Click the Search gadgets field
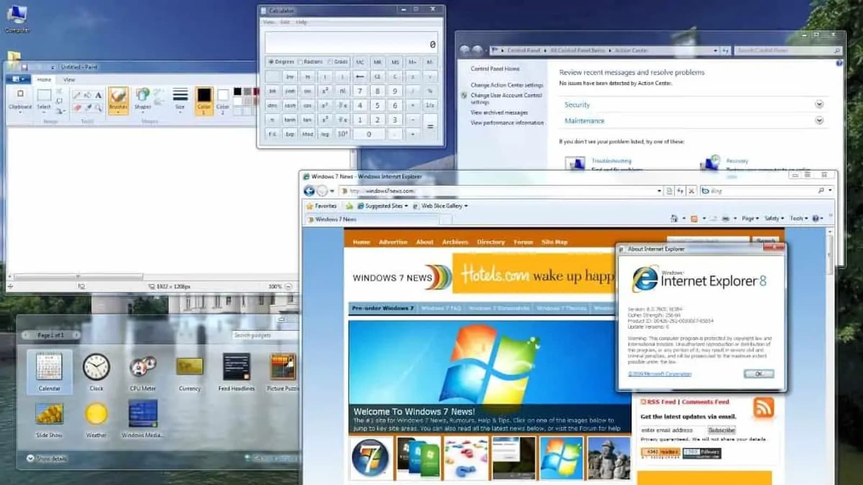Screen dimensions: 863x485 click(x=265, y=335)
